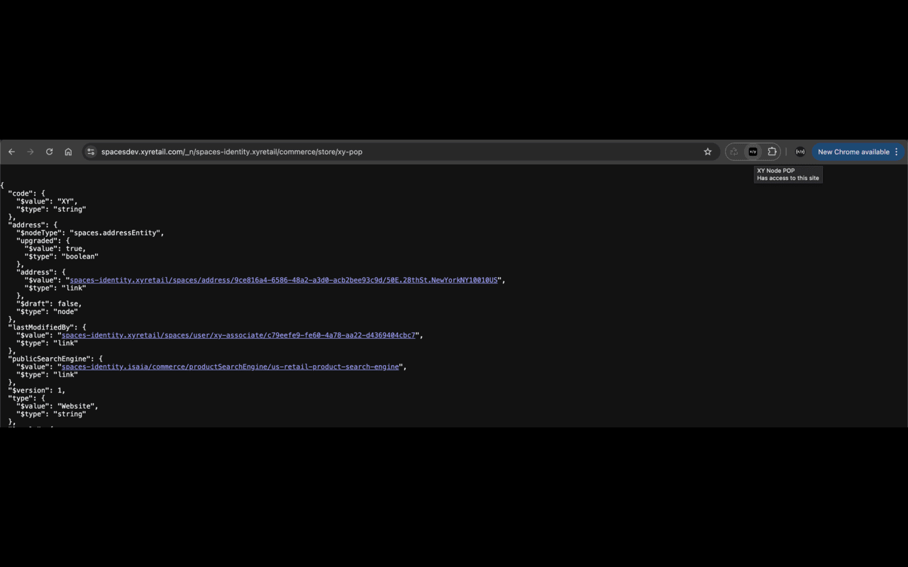908x567 pixels.
Task: Click New Chrome available update button
Action: [853, 152]
